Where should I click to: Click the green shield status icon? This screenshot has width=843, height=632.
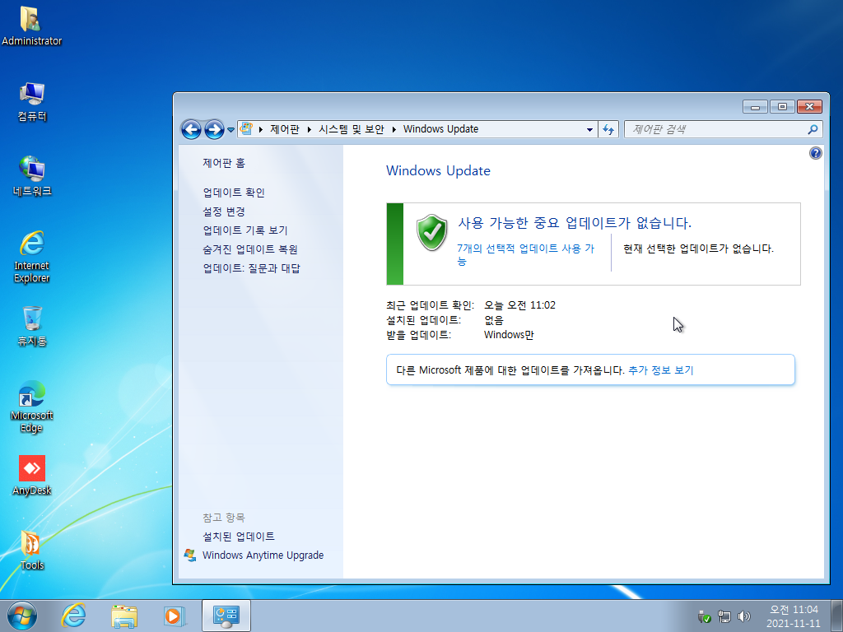pyautogui.click(x=431, y=232)
